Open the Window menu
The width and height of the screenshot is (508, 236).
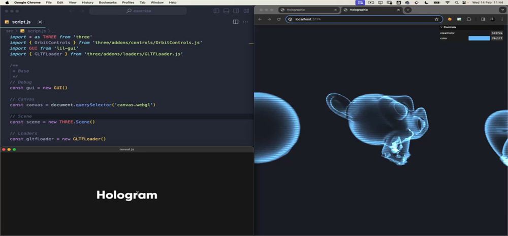click(157, 2)
